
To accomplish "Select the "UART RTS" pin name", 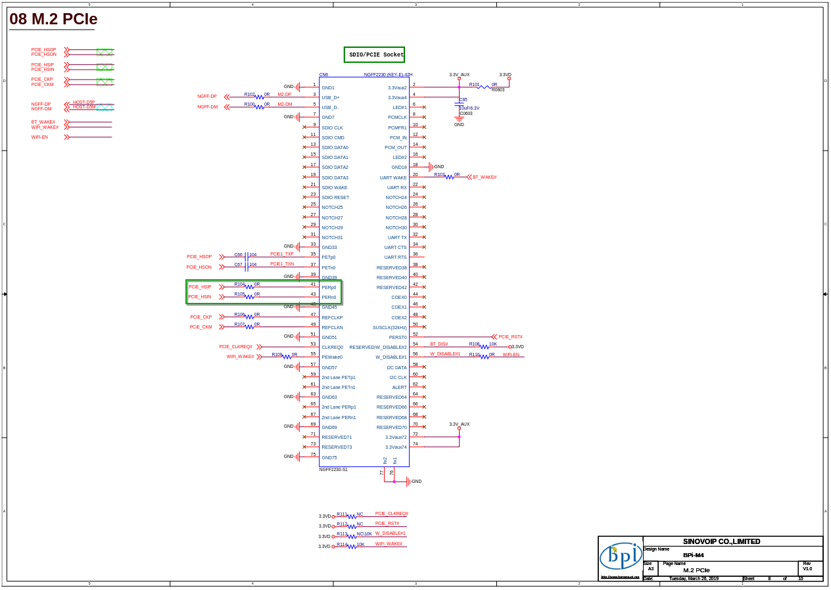I will (396, 258).
